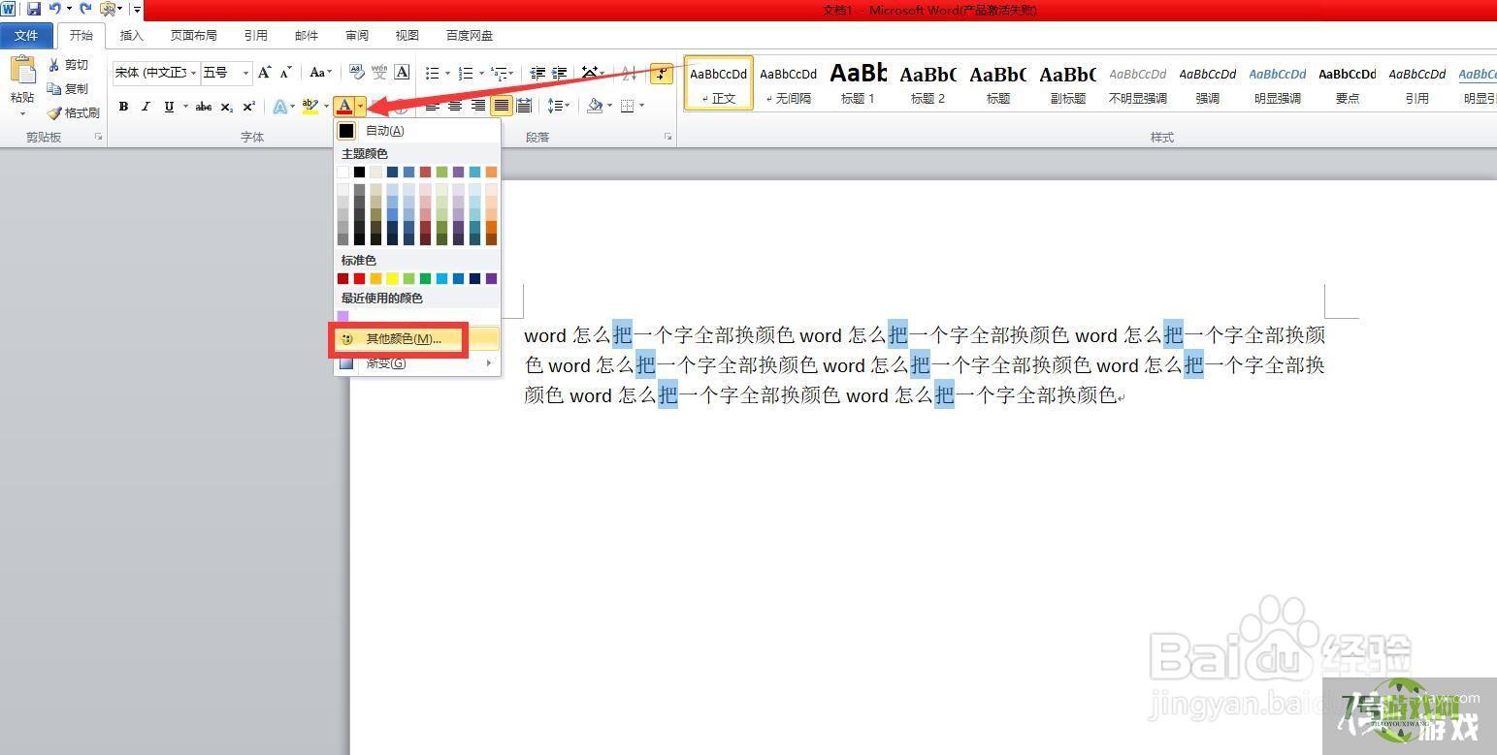1497x755 pixels.
Task: Toggle Center paragraph alignment
Action: [x=455, y=107]
